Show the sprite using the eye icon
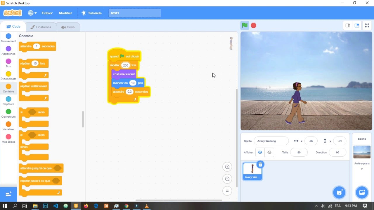The width and height of the screenshot is (374, 210). click(x=260, y=152)
